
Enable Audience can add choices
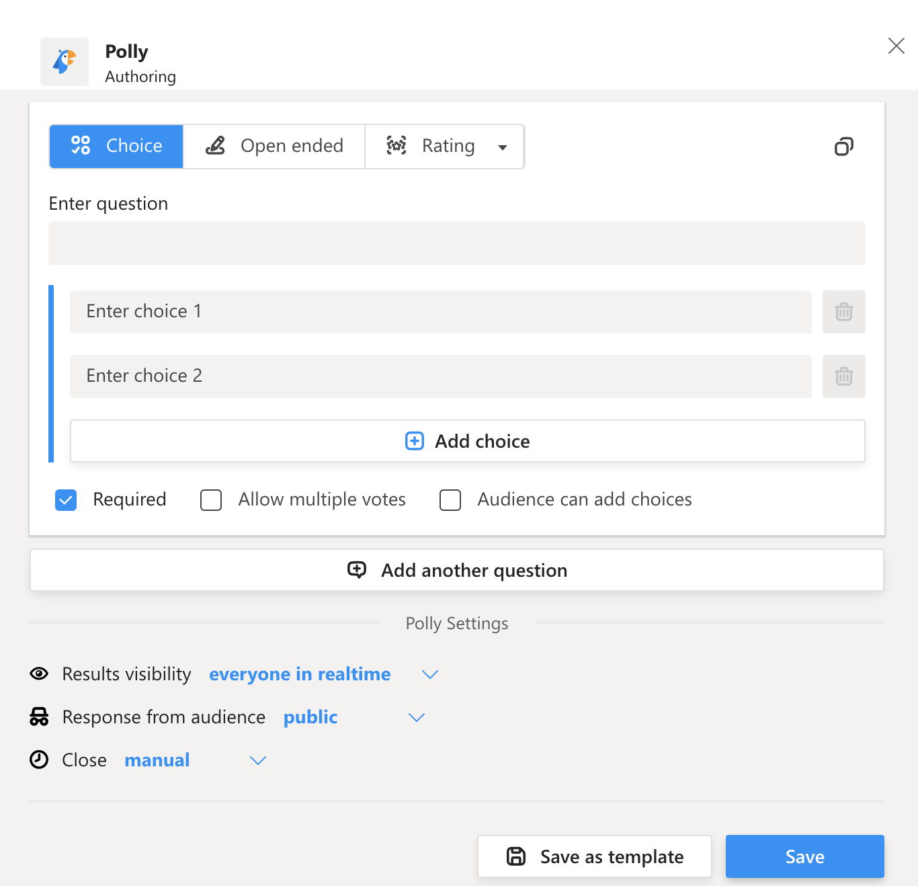(450, 499)
